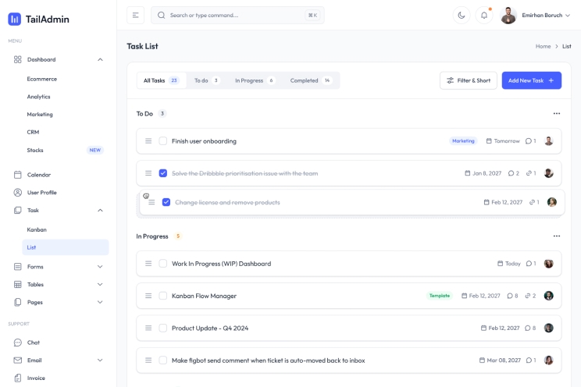The image size is (581, 387).
Task: Expand the Email sidebar submenu
Action: coord(100,360)
